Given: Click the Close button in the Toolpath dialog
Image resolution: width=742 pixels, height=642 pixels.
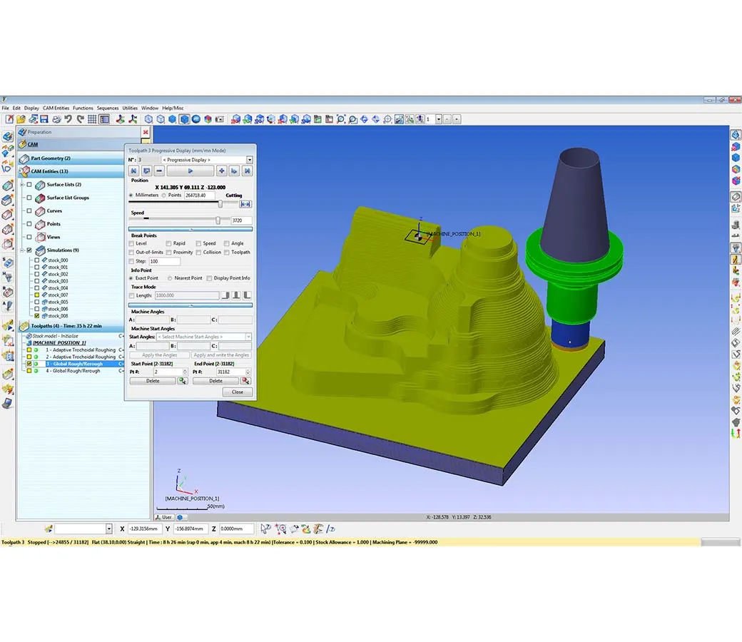Looking at the screenshot, I should (238, 392).
